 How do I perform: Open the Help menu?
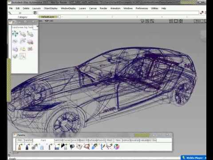(x=164, y=8)
